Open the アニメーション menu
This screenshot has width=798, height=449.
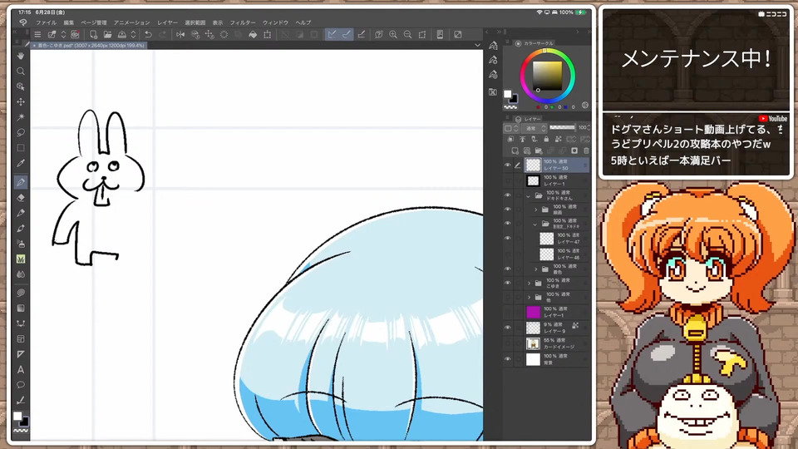pos(132,23)
